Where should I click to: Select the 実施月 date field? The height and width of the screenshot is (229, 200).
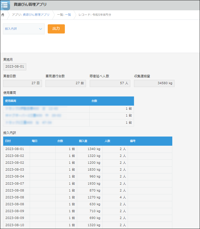click(15, 67)
